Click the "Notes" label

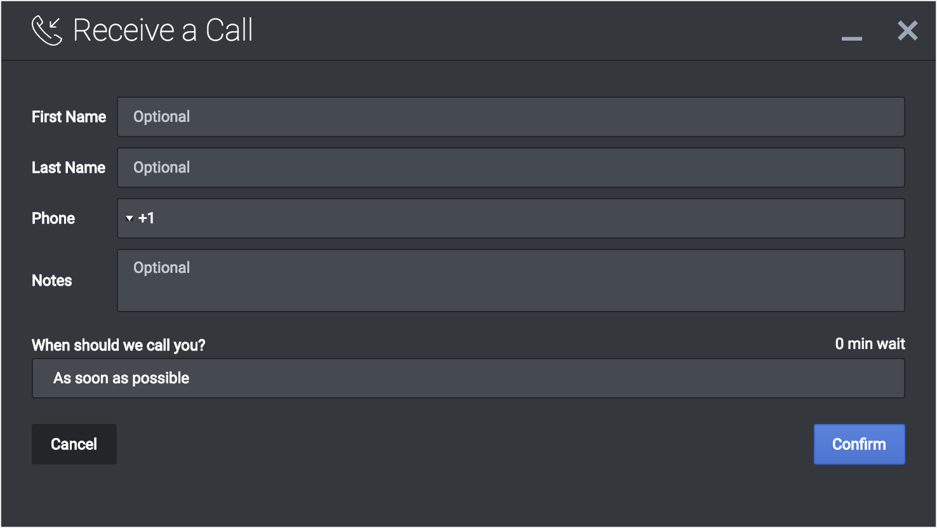coord(52,280)
